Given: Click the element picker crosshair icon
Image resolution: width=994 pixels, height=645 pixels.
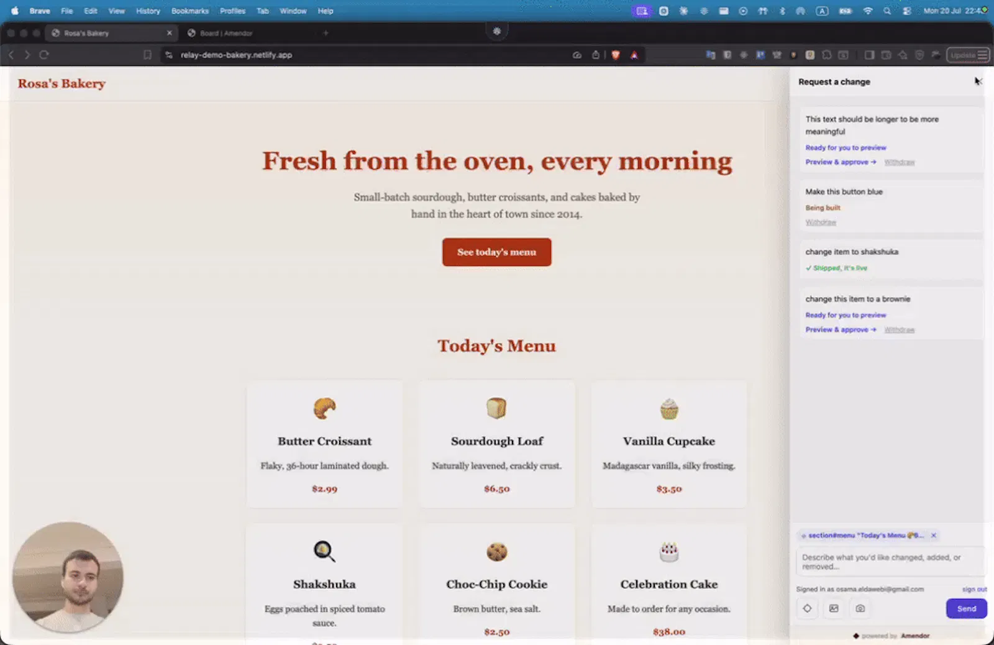Looking at the screenshot, I should [x=807, y=608].
